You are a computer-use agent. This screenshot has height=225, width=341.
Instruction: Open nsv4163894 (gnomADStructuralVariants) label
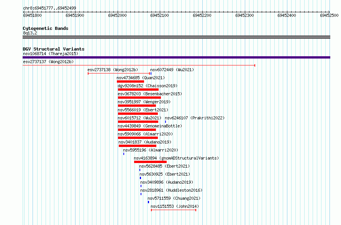coord(176,158)
